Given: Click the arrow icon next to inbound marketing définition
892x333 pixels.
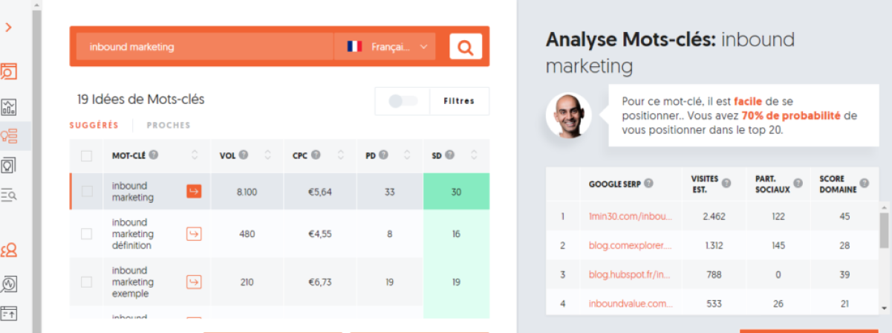Looking at the screenshot, I should click(194, 233).
